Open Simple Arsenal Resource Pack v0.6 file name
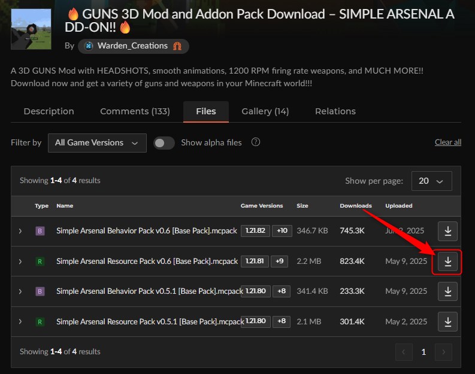The width and height of the screenshot is (475, 374). point(147,261)
